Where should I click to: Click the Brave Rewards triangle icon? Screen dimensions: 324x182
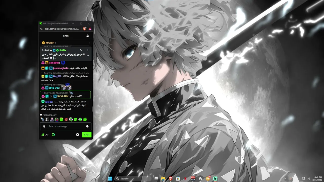(x=90, y=29)
